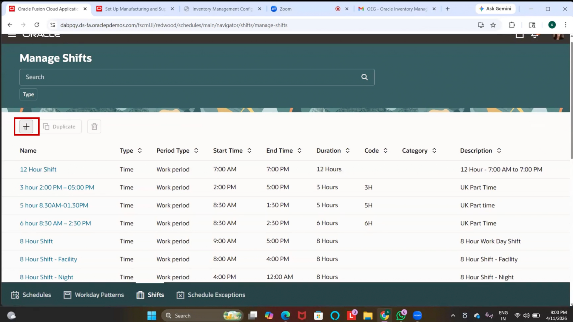
Task: Open the 8 Hour Shift link
Action: [x=36, y=241]
